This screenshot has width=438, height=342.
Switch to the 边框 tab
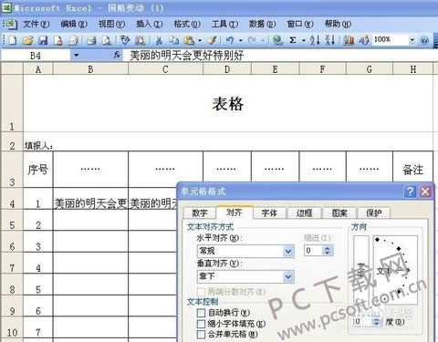coord(304,212)
